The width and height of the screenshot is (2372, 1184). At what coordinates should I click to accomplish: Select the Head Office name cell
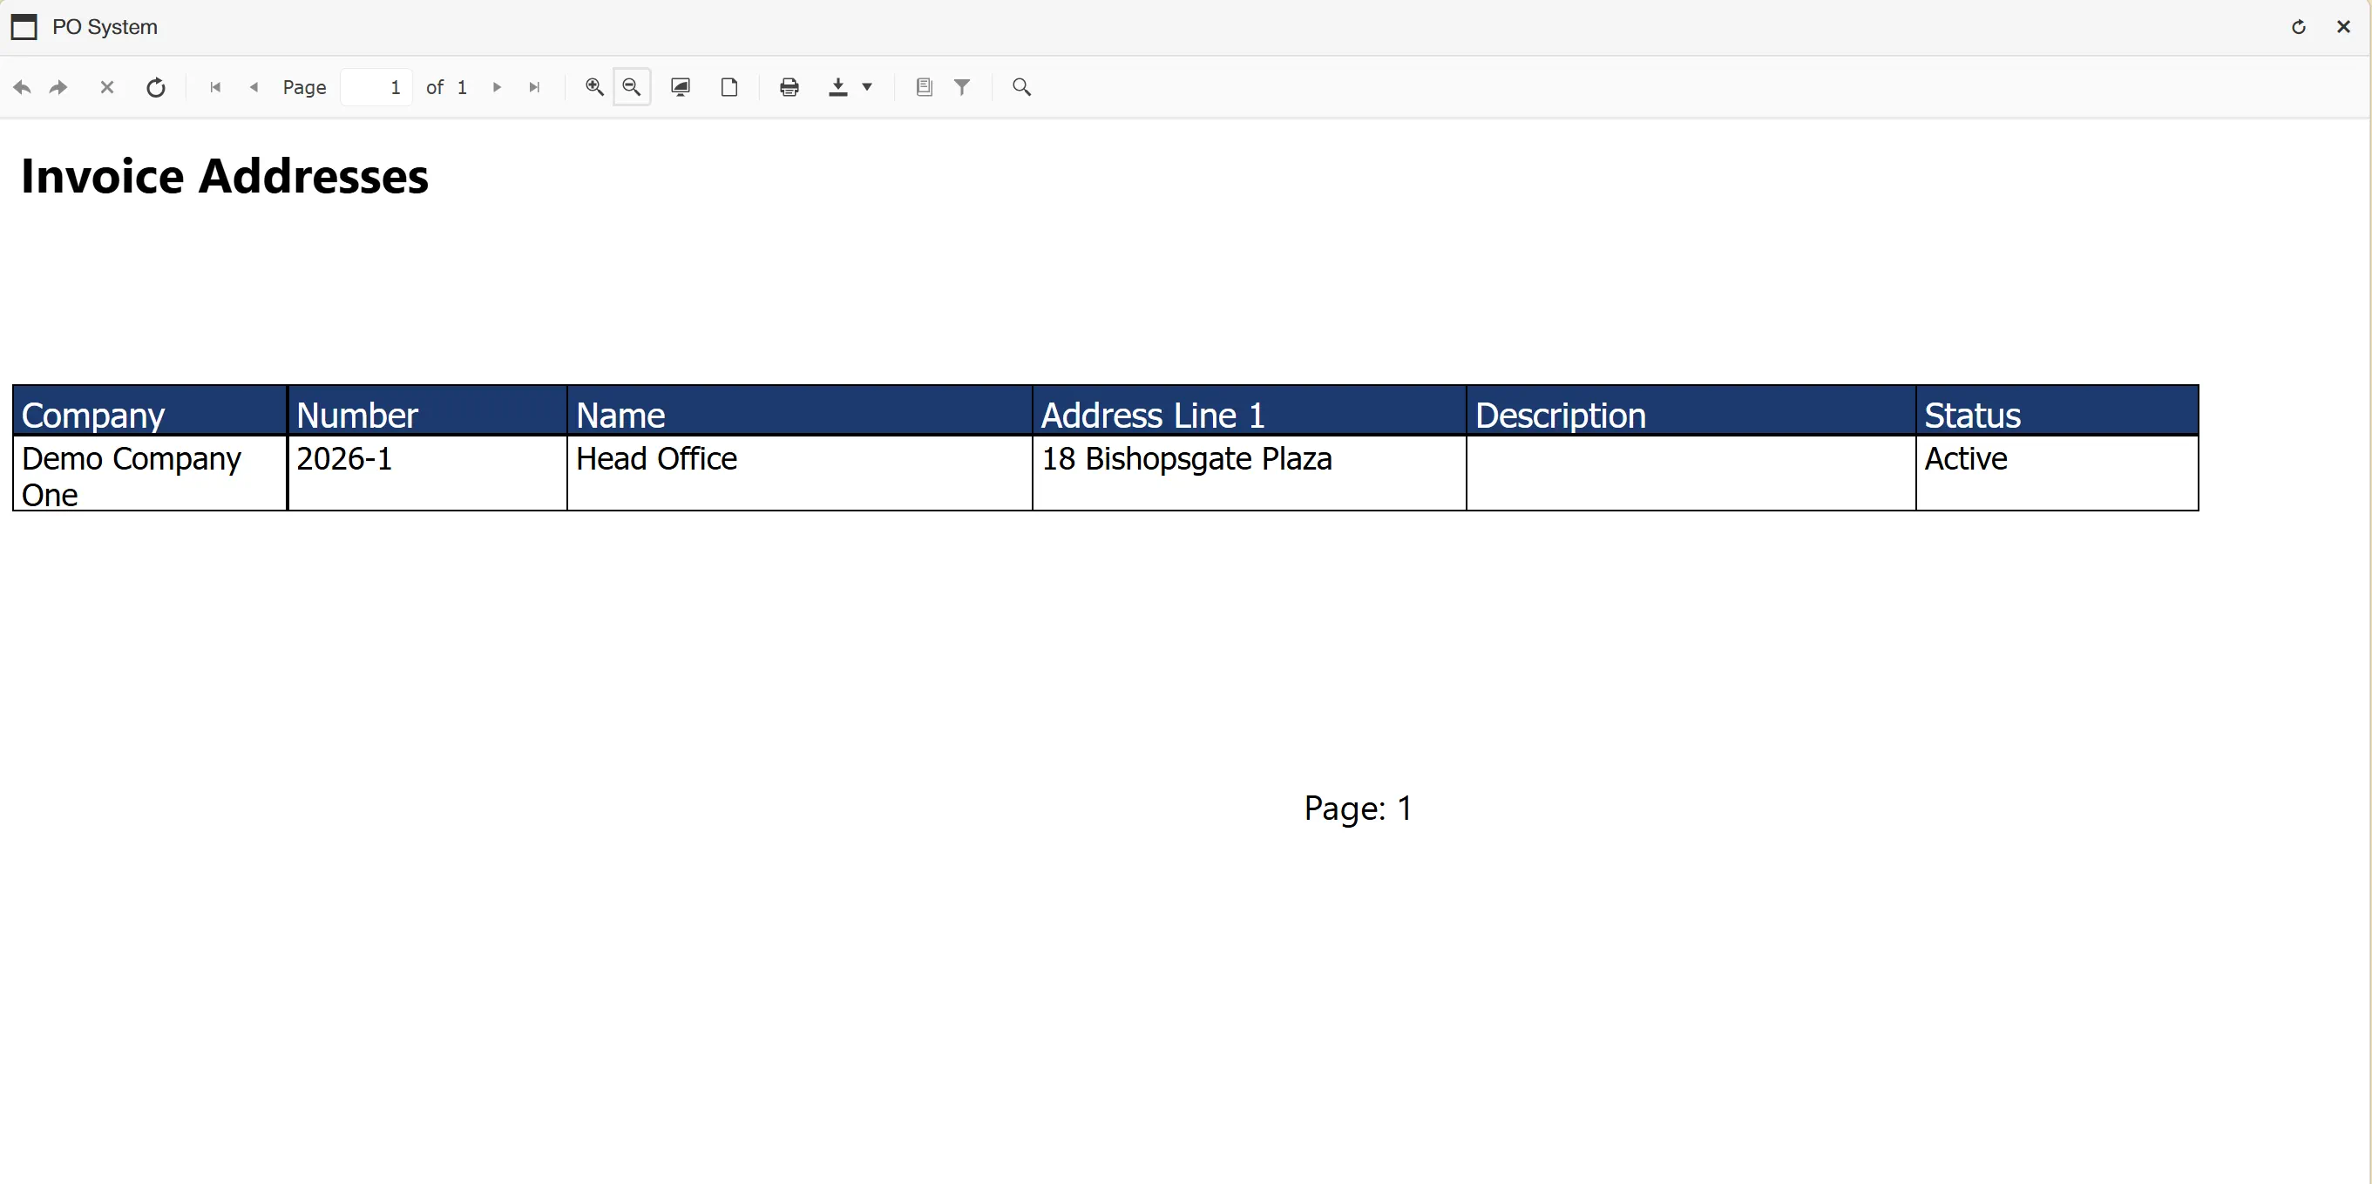[x=799, y=473]
